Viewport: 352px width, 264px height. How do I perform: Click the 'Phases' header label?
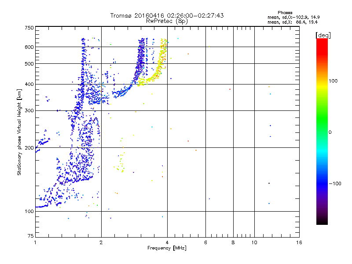[285, 13]
